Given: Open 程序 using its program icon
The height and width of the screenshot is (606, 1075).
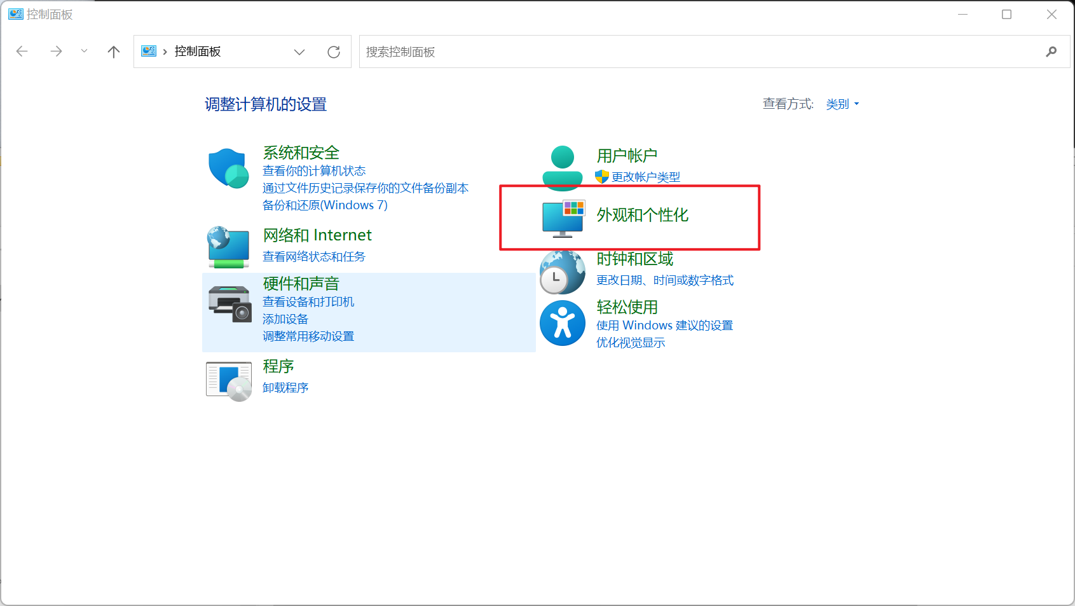Looking at the screenshot, I should click(228, 379).
